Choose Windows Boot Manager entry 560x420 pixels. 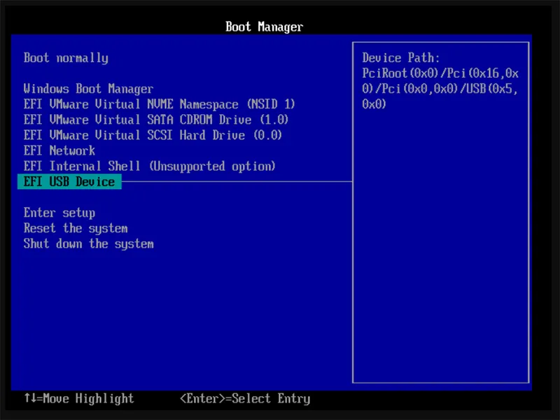89,89
